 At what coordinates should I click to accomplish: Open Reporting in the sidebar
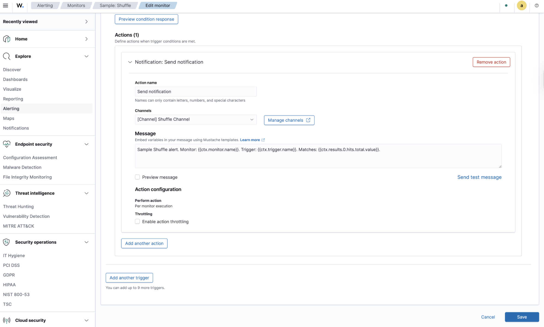coord(13,99)
